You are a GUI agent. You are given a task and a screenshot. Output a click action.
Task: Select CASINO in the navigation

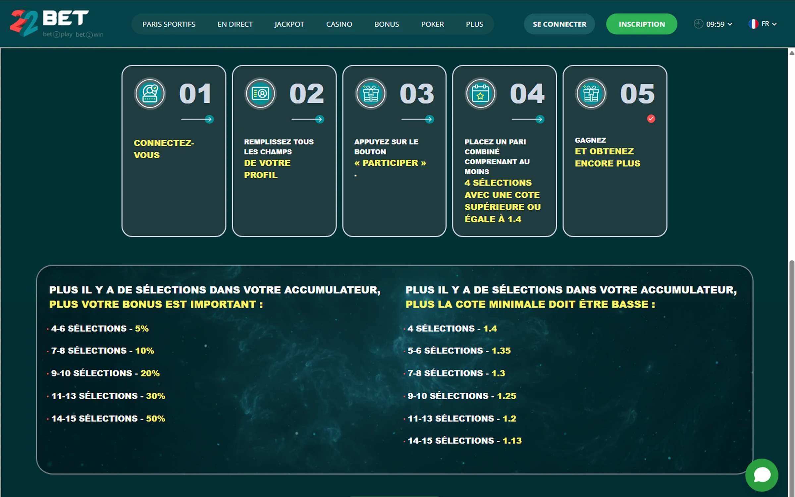click(339, 24)
